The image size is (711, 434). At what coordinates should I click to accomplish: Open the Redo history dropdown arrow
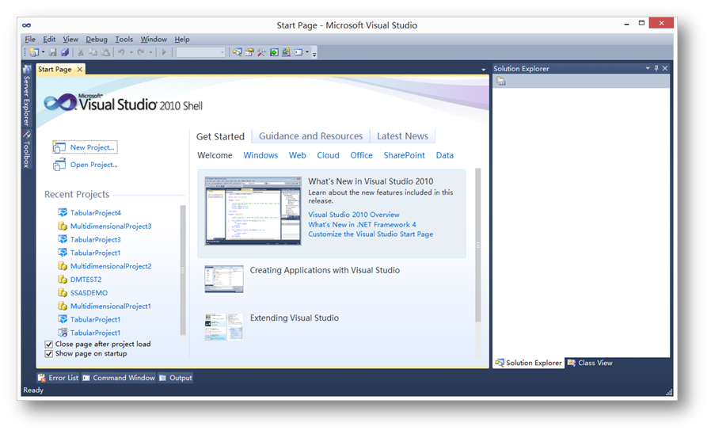point(150,52)
